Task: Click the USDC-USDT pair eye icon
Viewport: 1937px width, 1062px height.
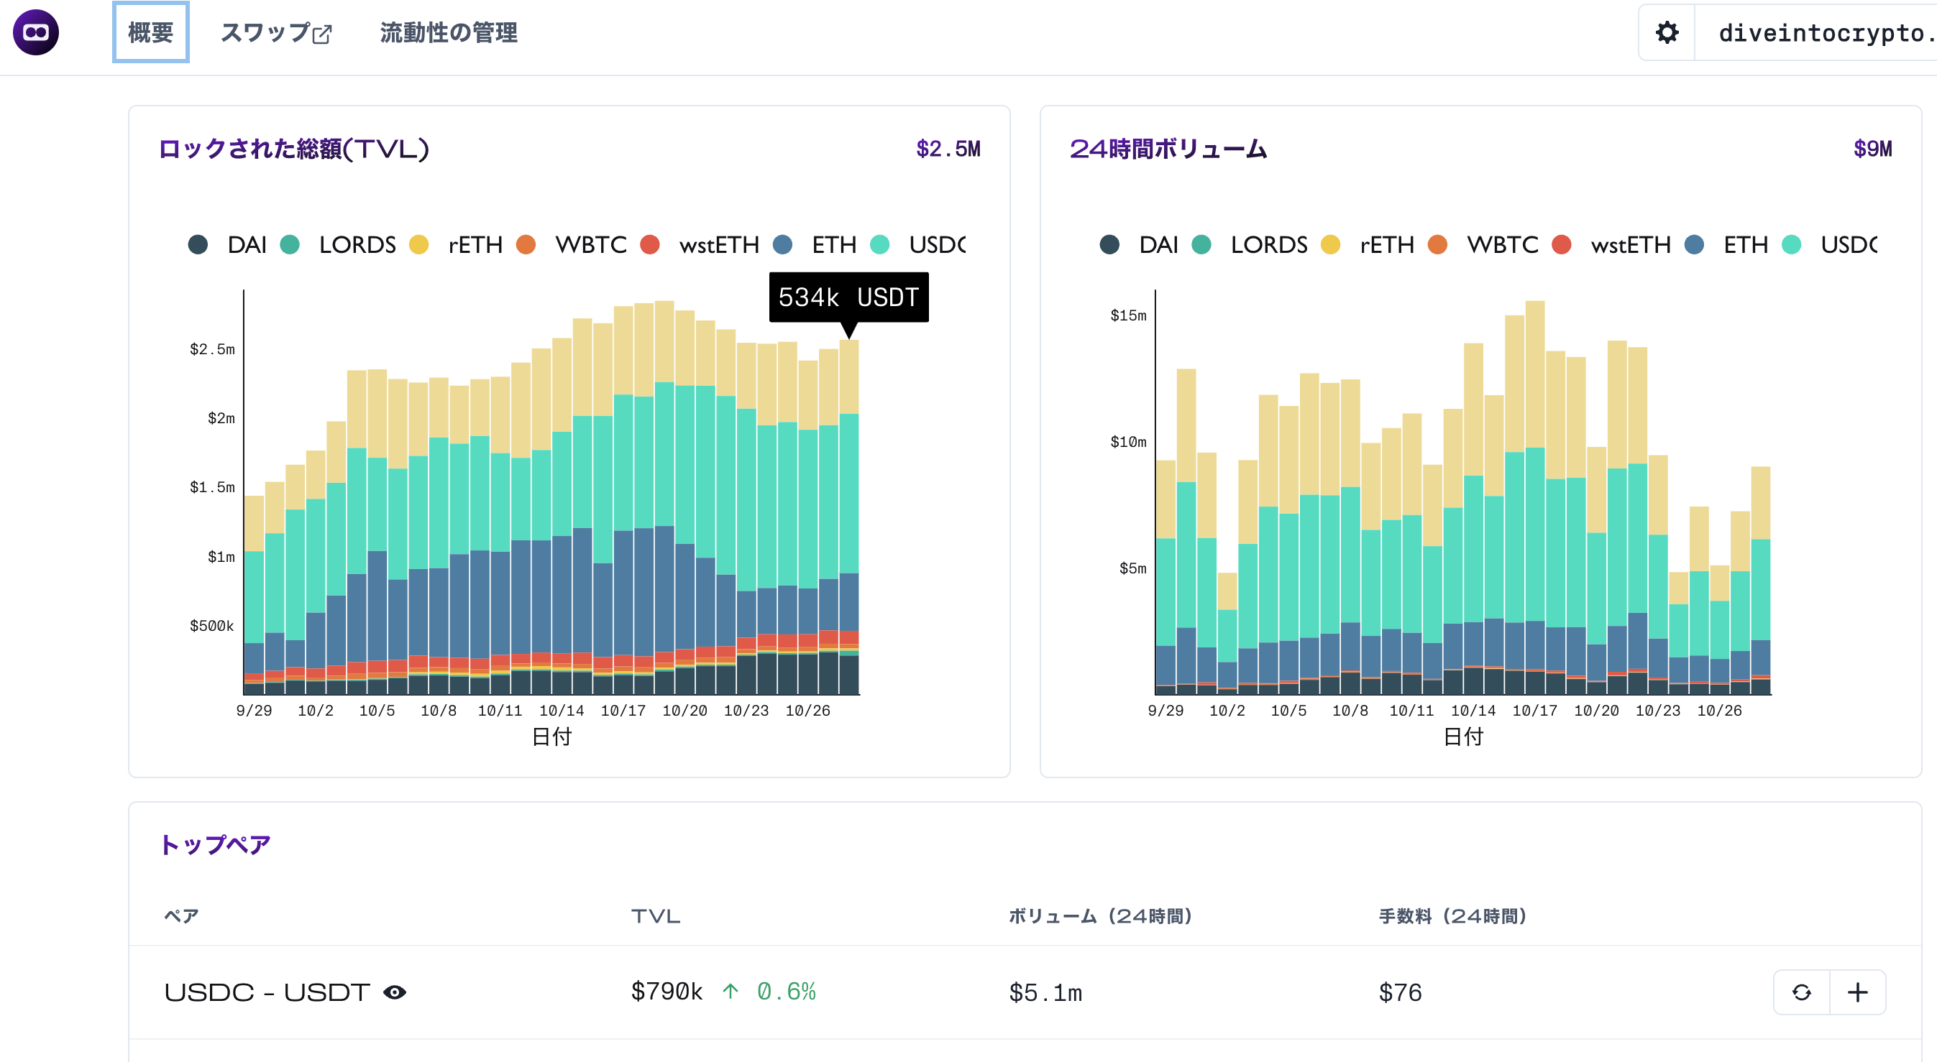Action: pos(395,992)
